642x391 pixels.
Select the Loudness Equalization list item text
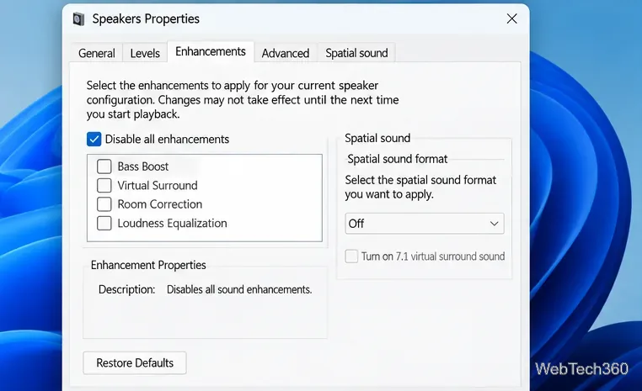pos(172,223)
